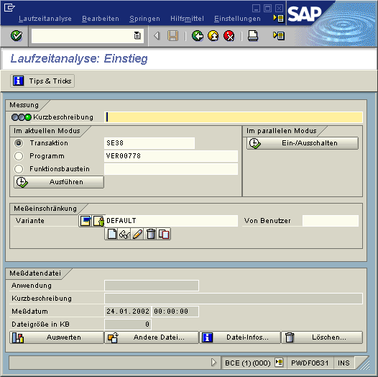Focus the Kurzbeschreibung input field in Messung
This screenshot has width=378, height=377.
coord(234,117)
